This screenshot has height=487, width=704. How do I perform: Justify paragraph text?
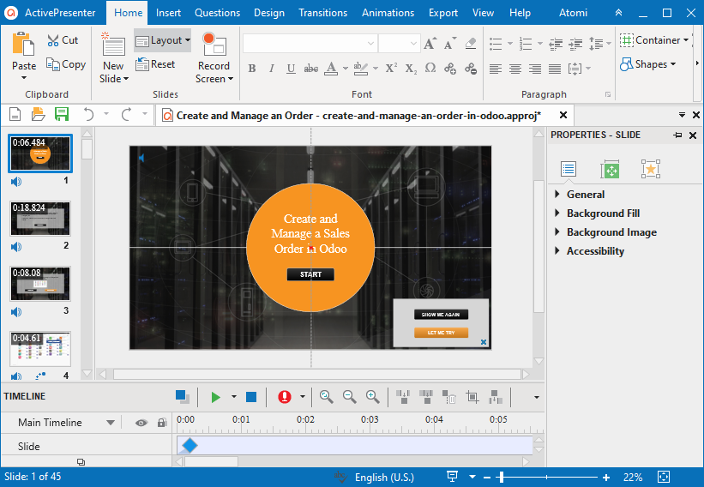[555, 69]
